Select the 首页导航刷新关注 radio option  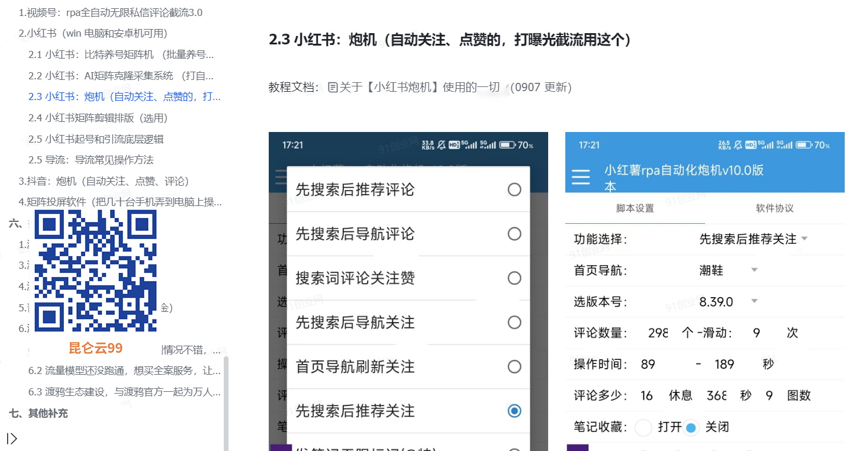coord(514,367)
